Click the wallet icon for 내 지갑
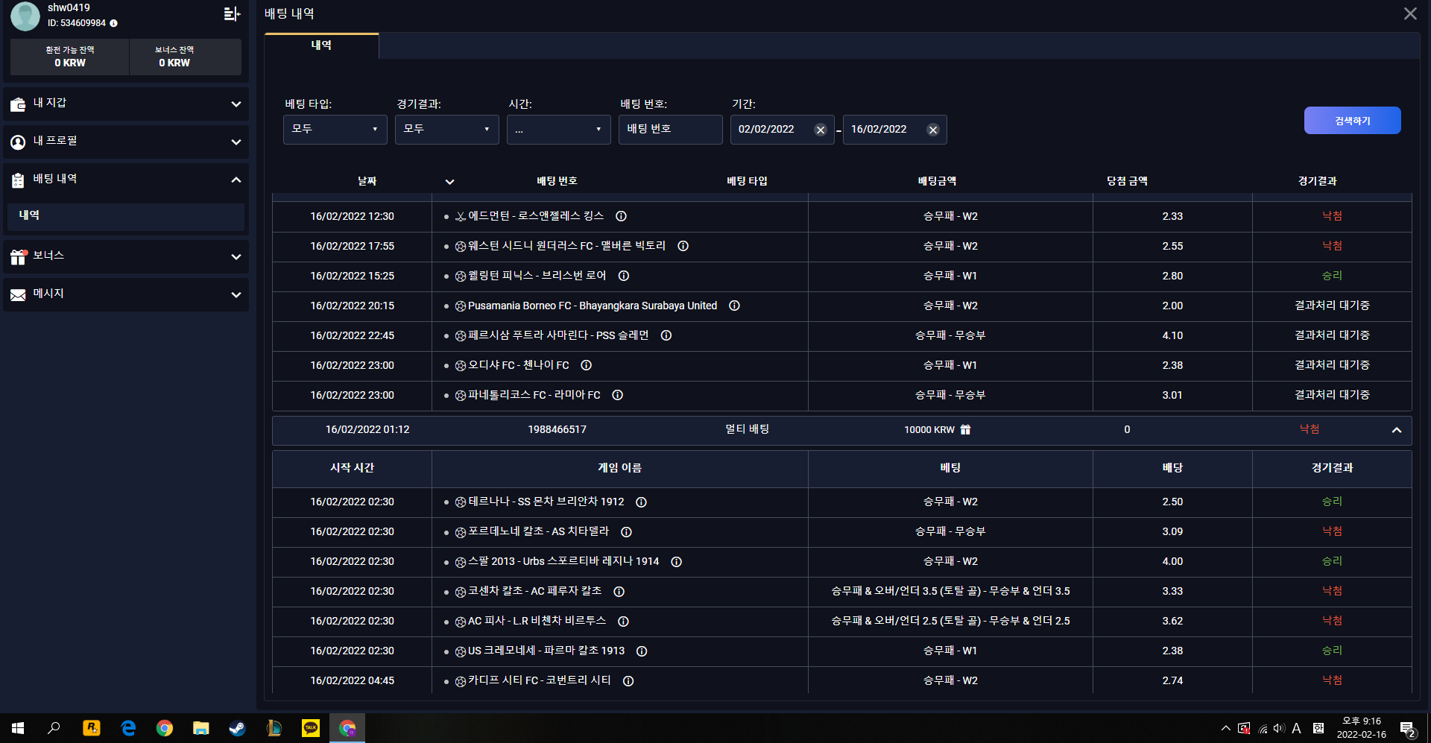 pos(18,104)
